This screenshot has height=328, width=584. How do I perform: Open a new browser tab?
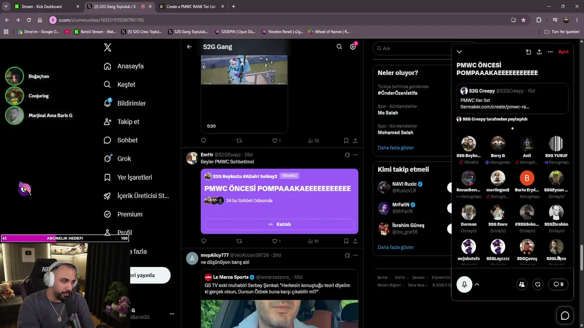(234, 7)
